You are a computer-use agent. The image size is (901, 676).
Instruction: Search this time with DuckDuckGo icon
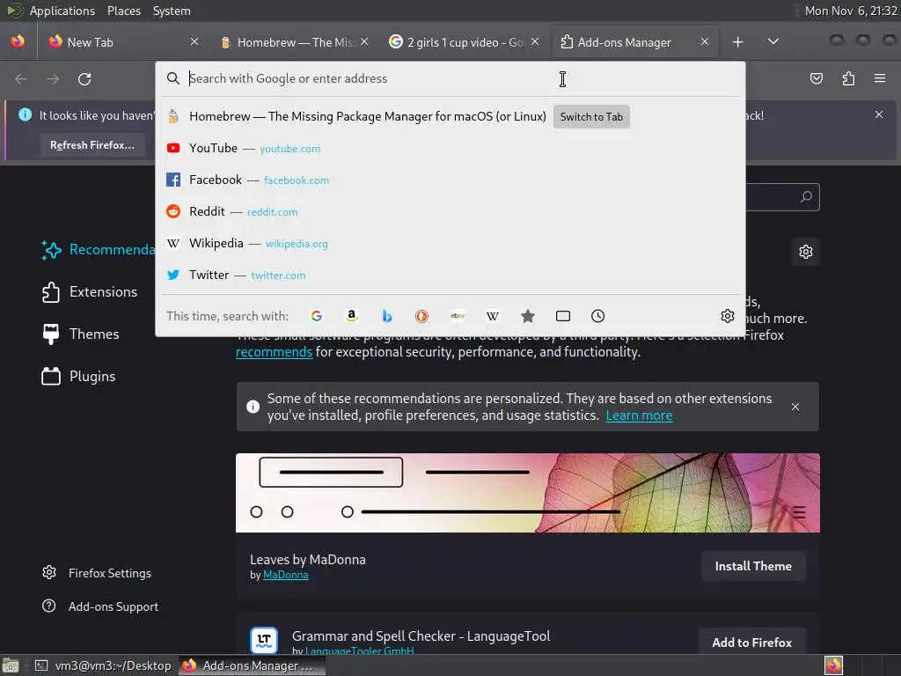pos(421,316)
